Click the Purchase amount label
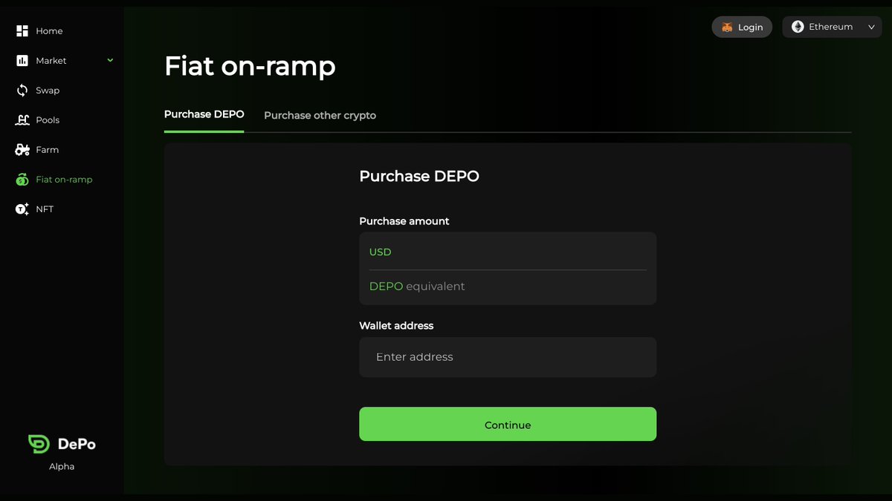This screenshot has height=501, width=892. (x=404, y=221)
